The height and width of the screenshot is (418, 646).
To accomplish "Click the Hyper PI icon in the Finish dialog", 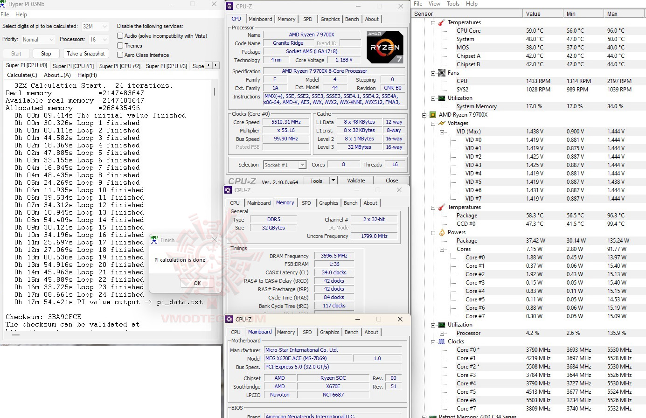I will coord(154,240).
